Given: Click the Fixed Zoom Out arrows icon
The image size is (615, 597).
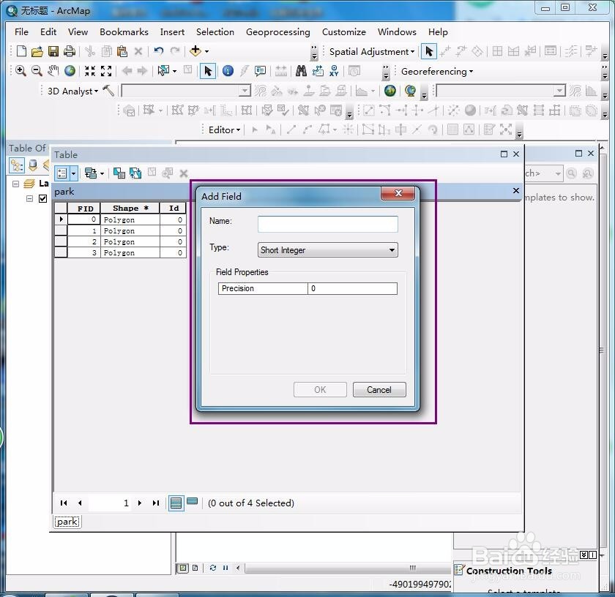Looking at the screenshot, I should [106, 71].
